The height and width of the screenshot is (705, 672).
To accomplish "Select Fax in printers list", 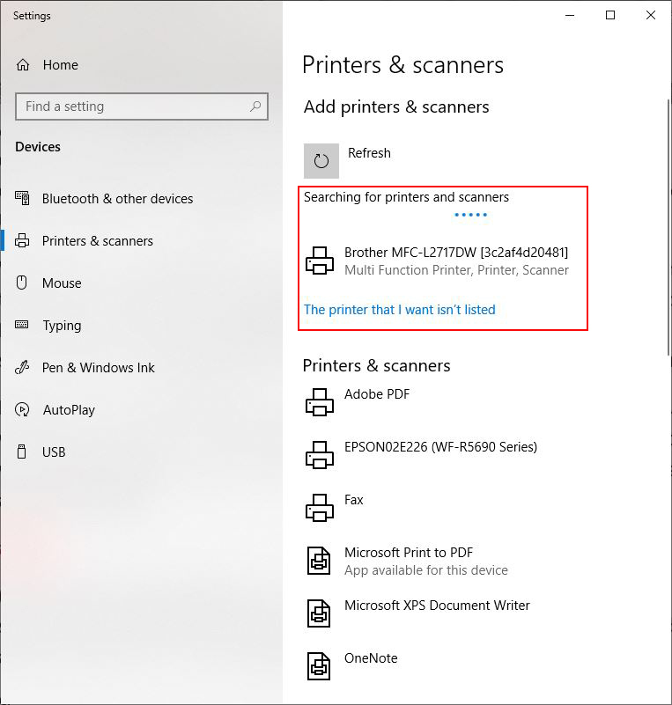I will [x=353, y=500].
